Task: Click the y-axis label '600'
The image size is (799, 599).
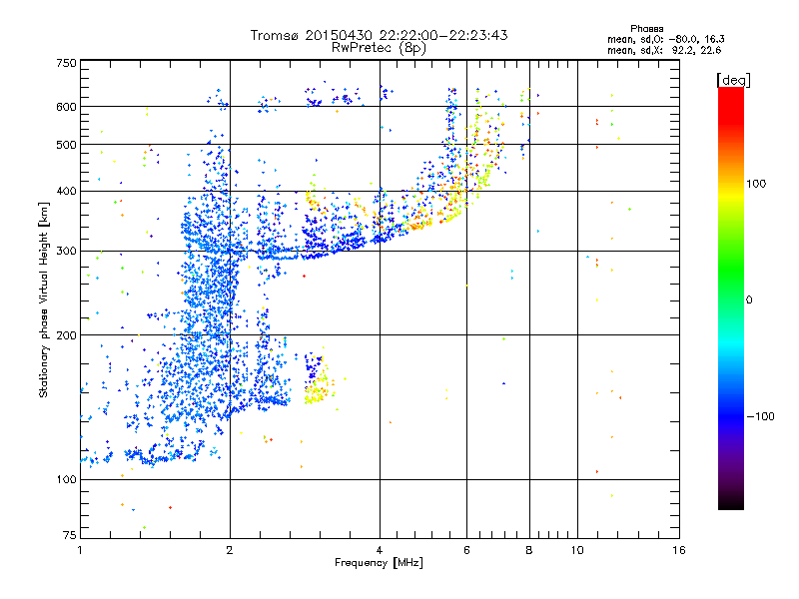Action: (66, 107)
